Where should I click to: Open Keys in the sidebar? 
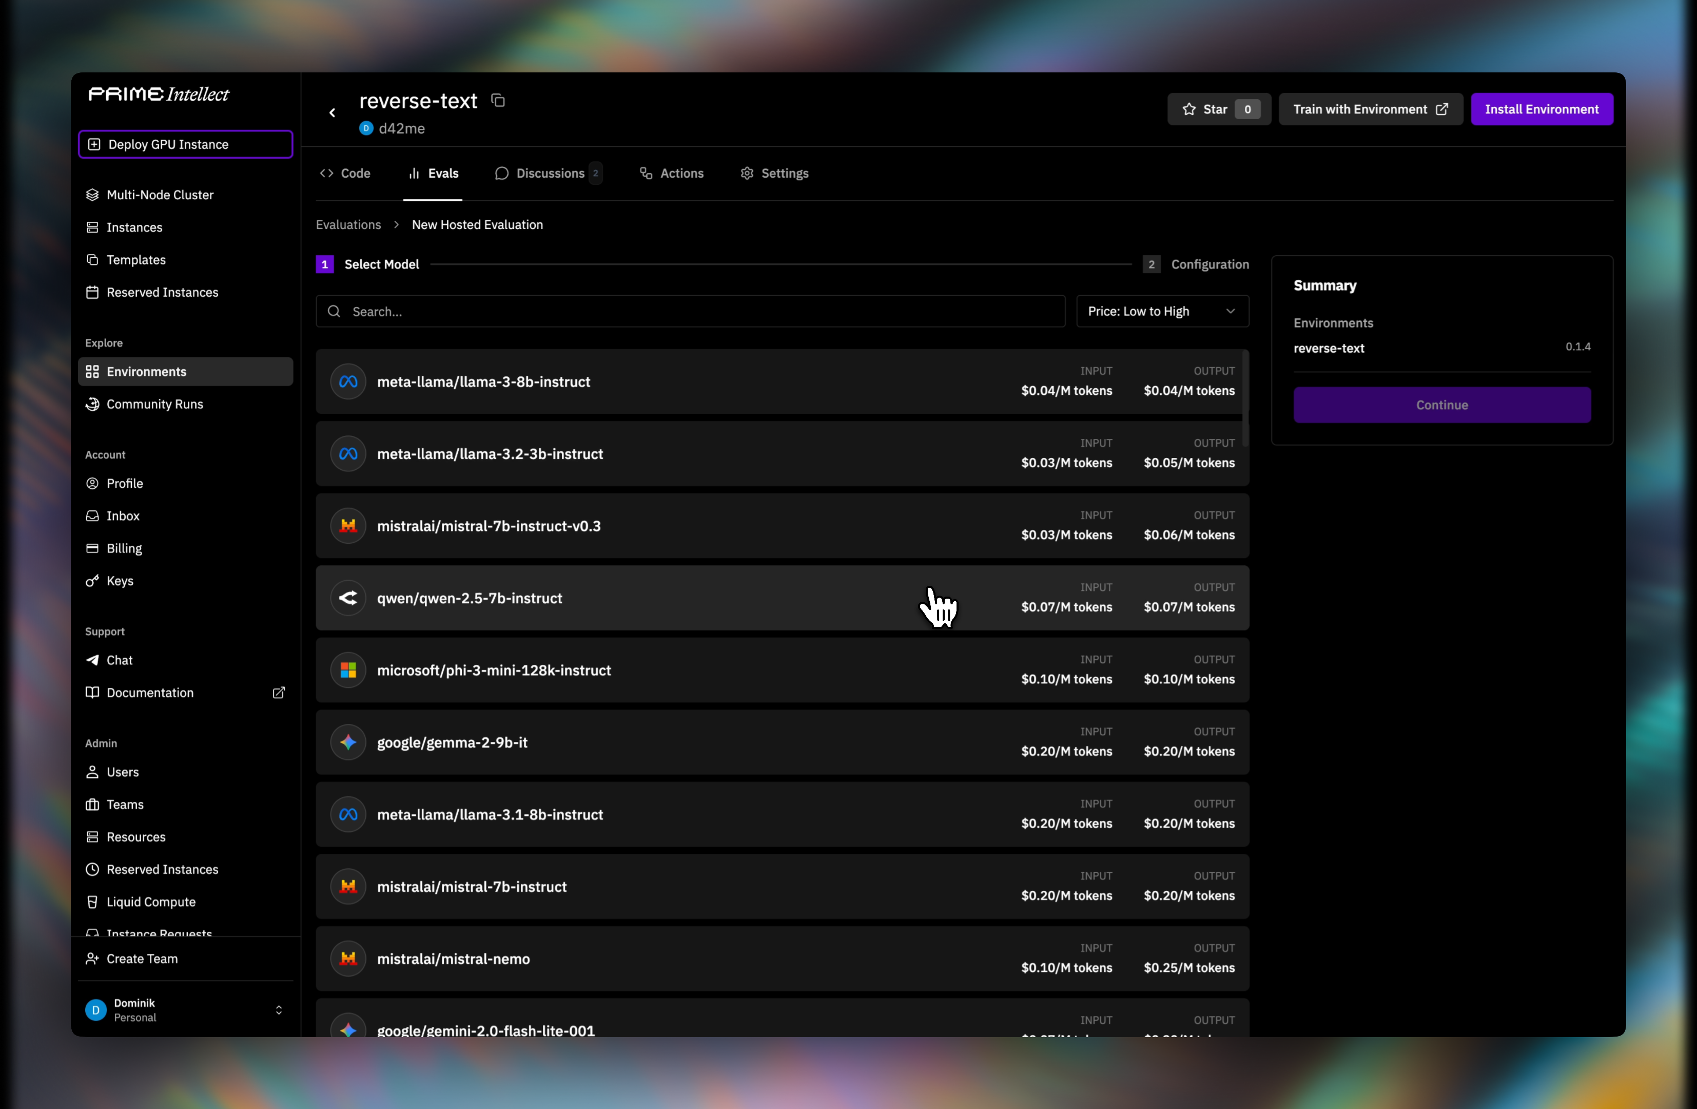click(120, 581)
